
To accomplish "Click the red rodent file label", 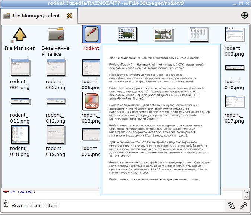I will pyautogui.click(x=91, y=48).
